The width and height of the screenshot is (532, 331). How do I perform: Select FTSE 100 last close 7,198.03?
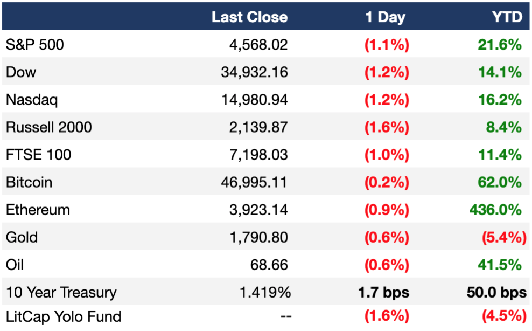coord(258,155)
